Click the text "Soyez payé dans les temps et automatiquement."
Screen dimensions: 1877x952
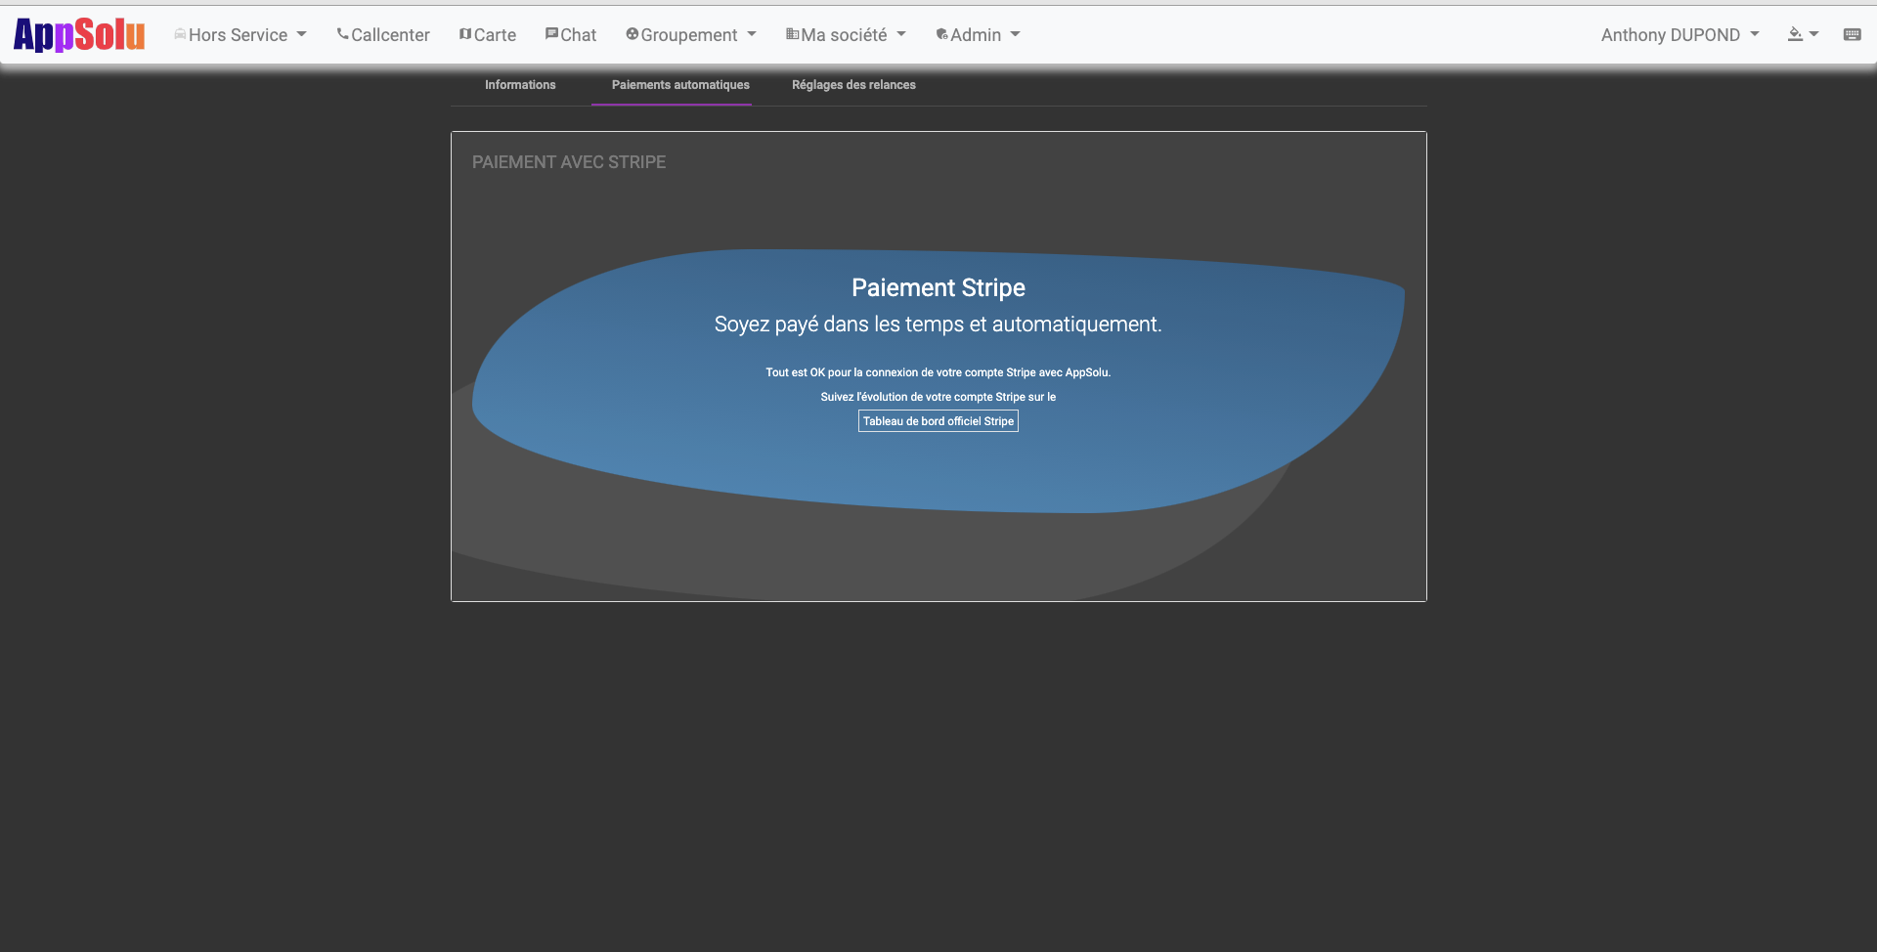[x=938, y=325]
